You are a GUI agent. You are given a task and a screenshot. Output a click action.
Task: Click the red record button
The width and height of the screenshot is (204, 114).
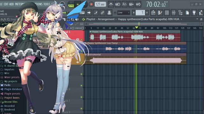point(91,4)
